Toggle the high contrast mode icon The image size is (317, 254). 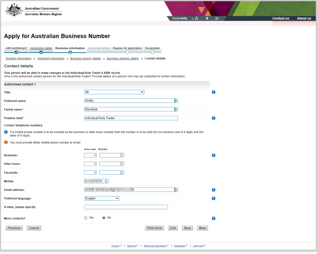[207, 18]
